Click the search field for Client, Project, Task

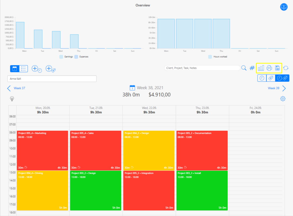(x=202, y=68)
